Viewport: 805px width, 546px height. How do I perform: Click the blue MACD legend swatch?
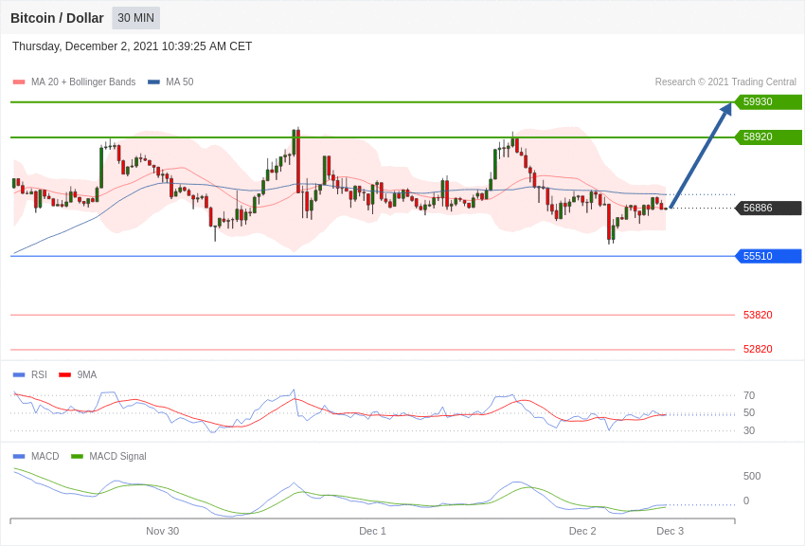coord(19,457)
